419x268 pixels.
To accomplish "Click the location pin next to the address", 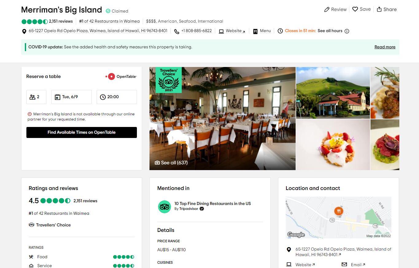I will [24, 31].
